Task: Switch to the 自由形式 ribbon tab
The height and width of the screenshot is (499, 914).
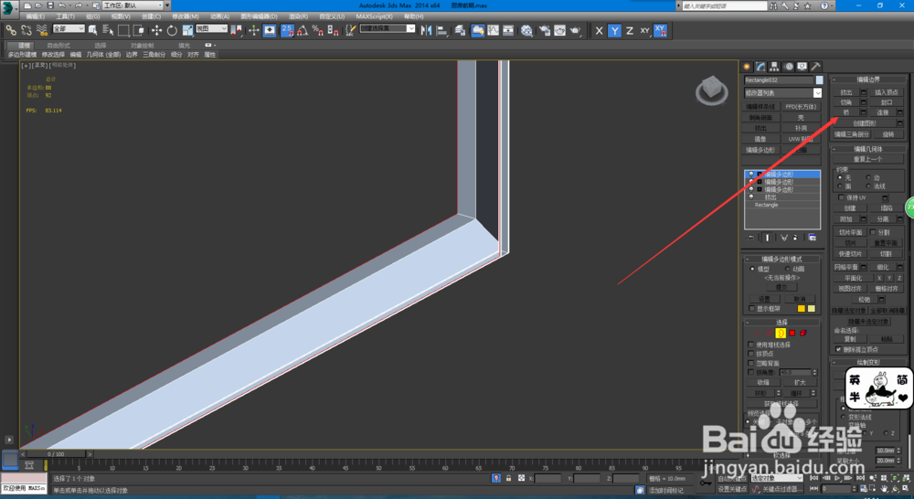Action: pos(58,45)
